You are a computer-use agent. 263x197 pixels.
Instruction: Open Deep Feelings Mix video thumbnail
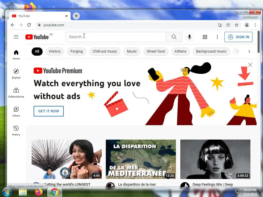(215, 159)
